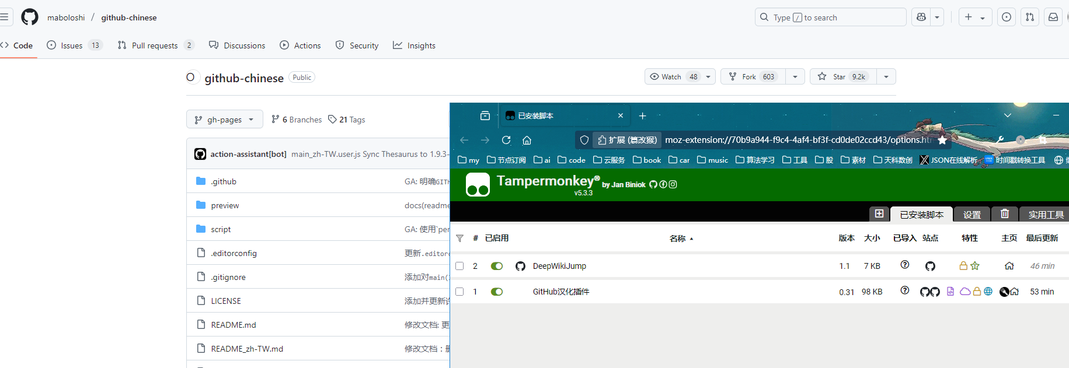
Task: Bookmark this page with the star icon
Action: [942, 140]
